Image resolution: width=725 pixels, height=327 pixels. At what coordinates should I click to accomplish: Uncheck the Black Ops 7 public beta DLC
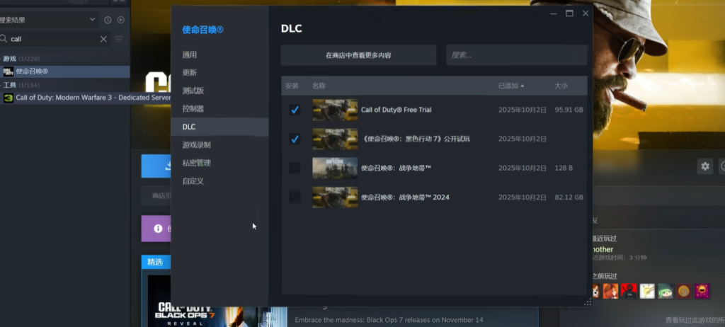[295, 139]
